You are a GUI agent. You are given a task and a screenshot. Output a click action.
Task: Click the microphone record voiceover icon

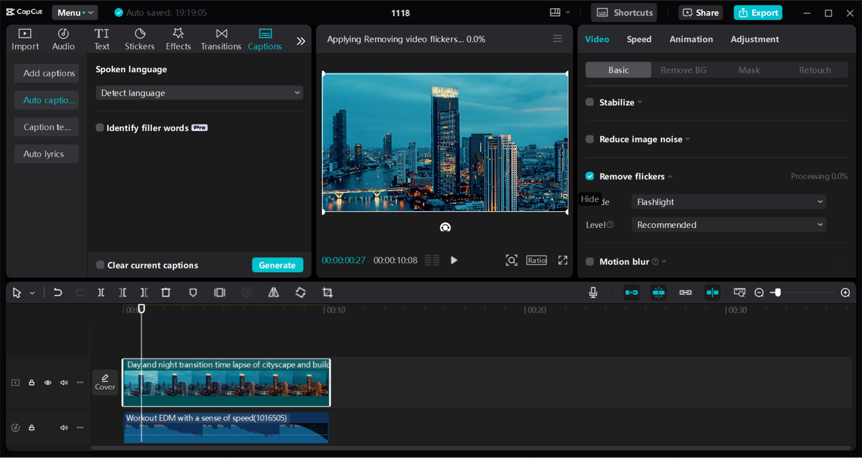click(x=593, y=293)
